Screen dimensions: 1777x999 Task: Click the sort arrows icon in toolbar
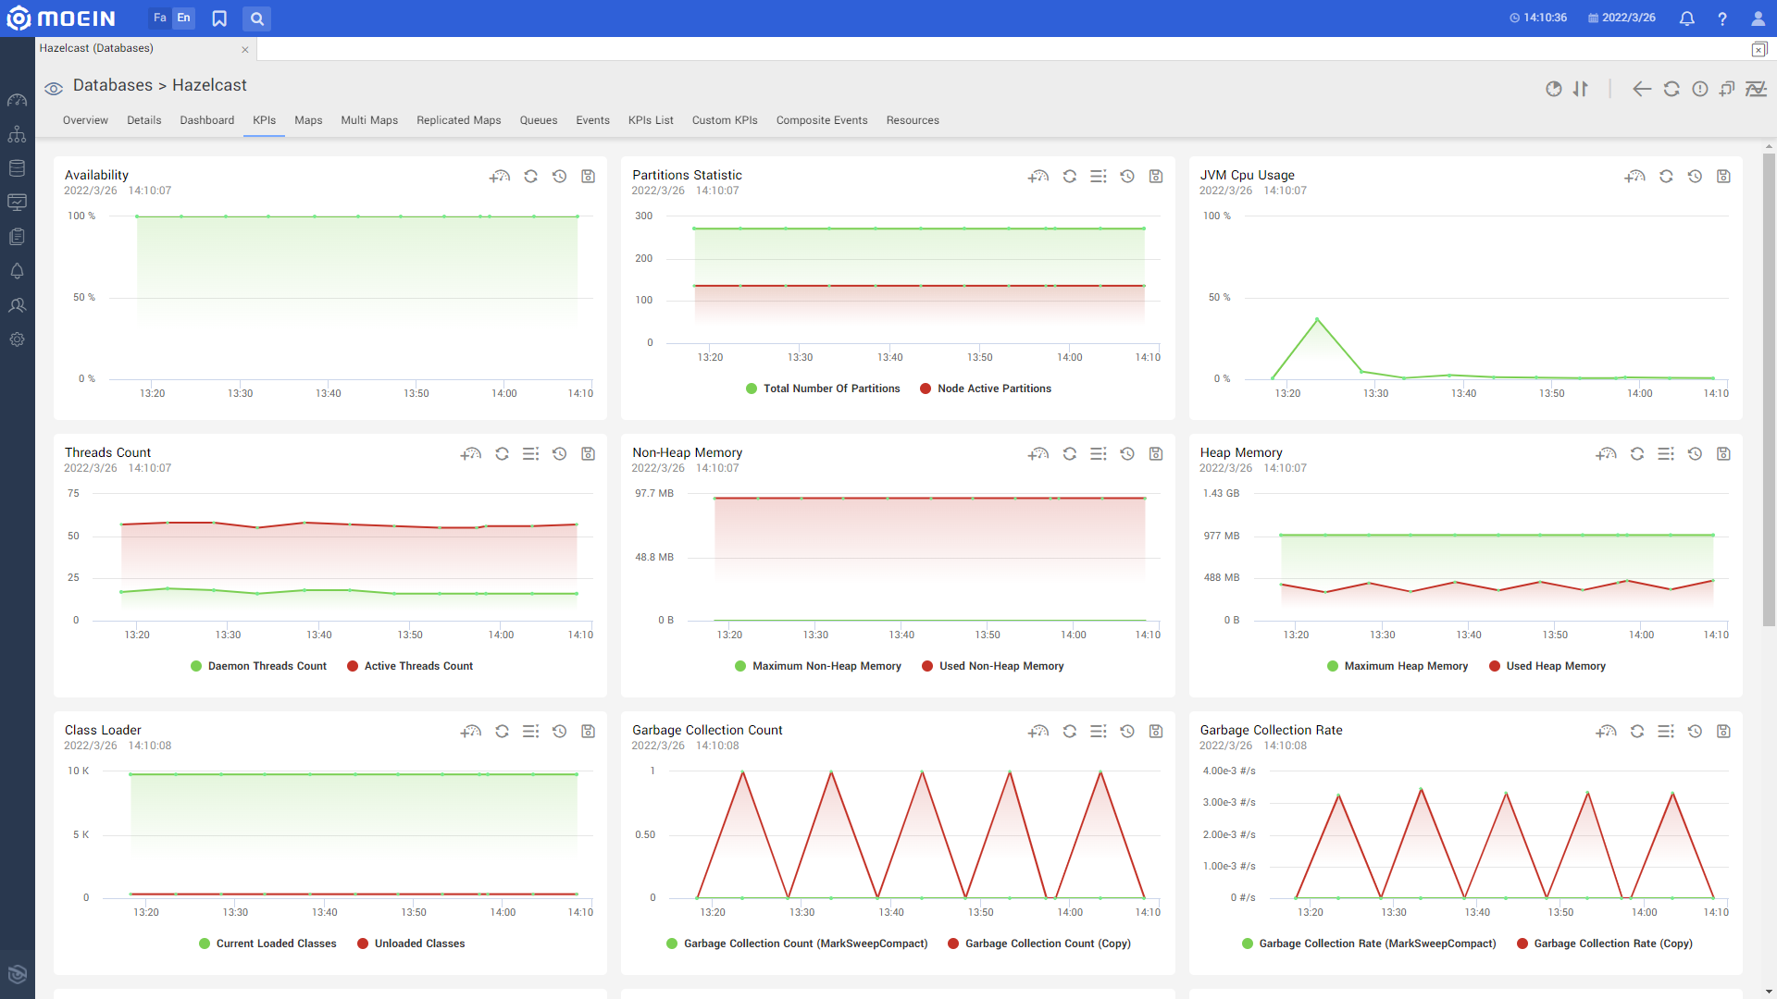coord(1581,89)
